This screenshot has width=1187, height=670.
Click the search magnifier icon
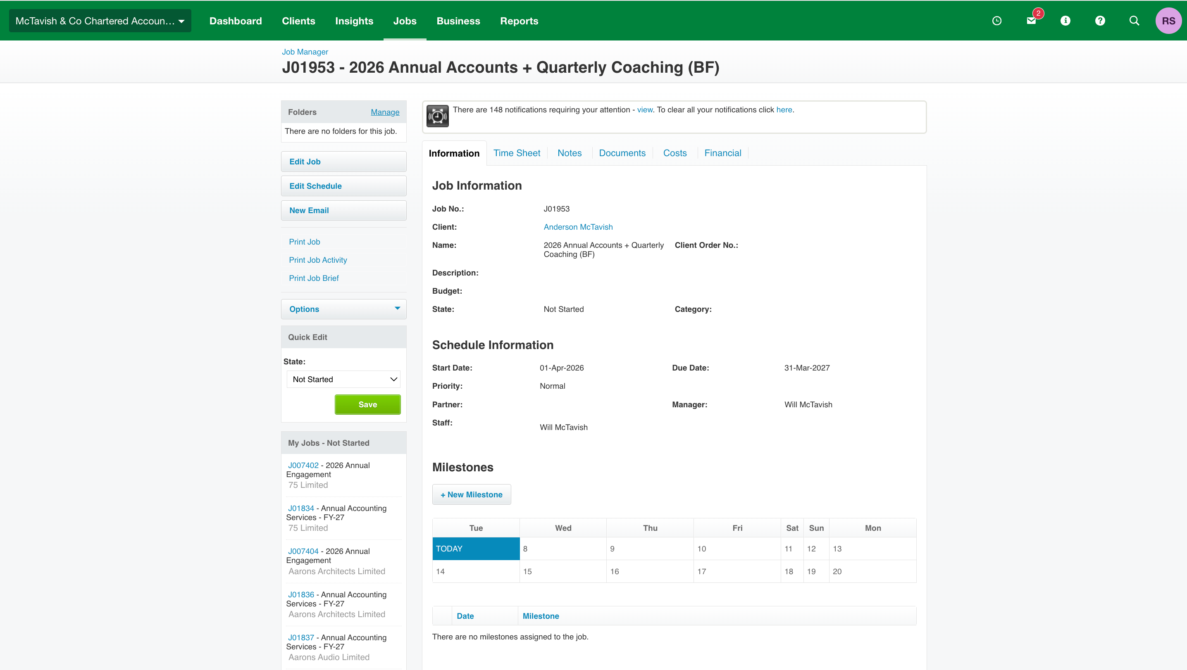pos(1135,21)
